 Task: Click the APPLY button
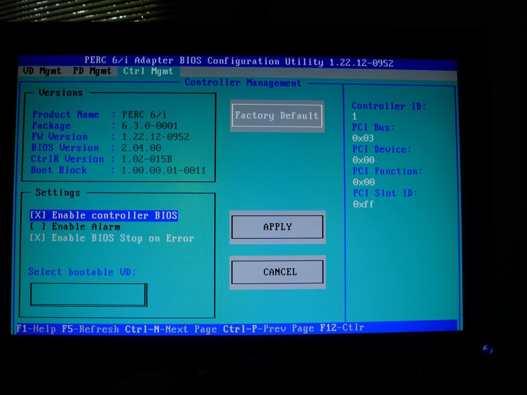pyautogui.click(x=277, y=227)
